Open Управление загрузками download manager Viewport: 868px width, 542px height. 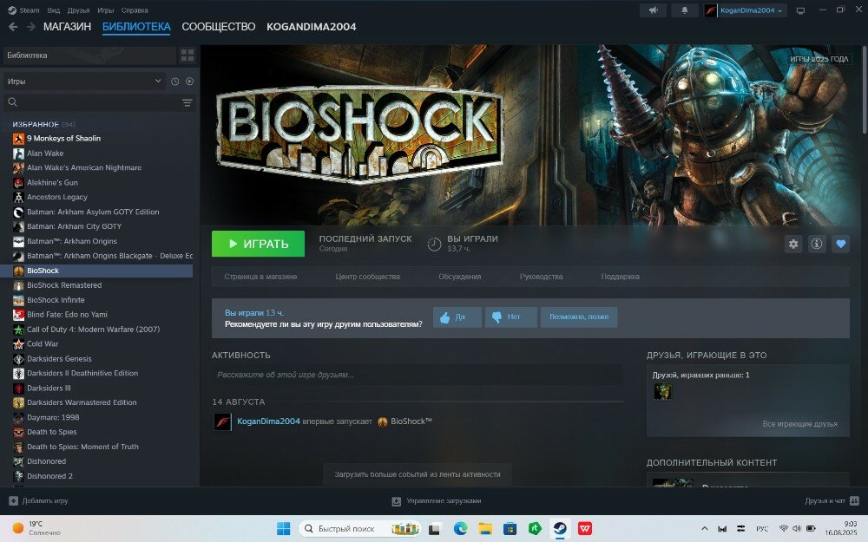pos(436,501)
